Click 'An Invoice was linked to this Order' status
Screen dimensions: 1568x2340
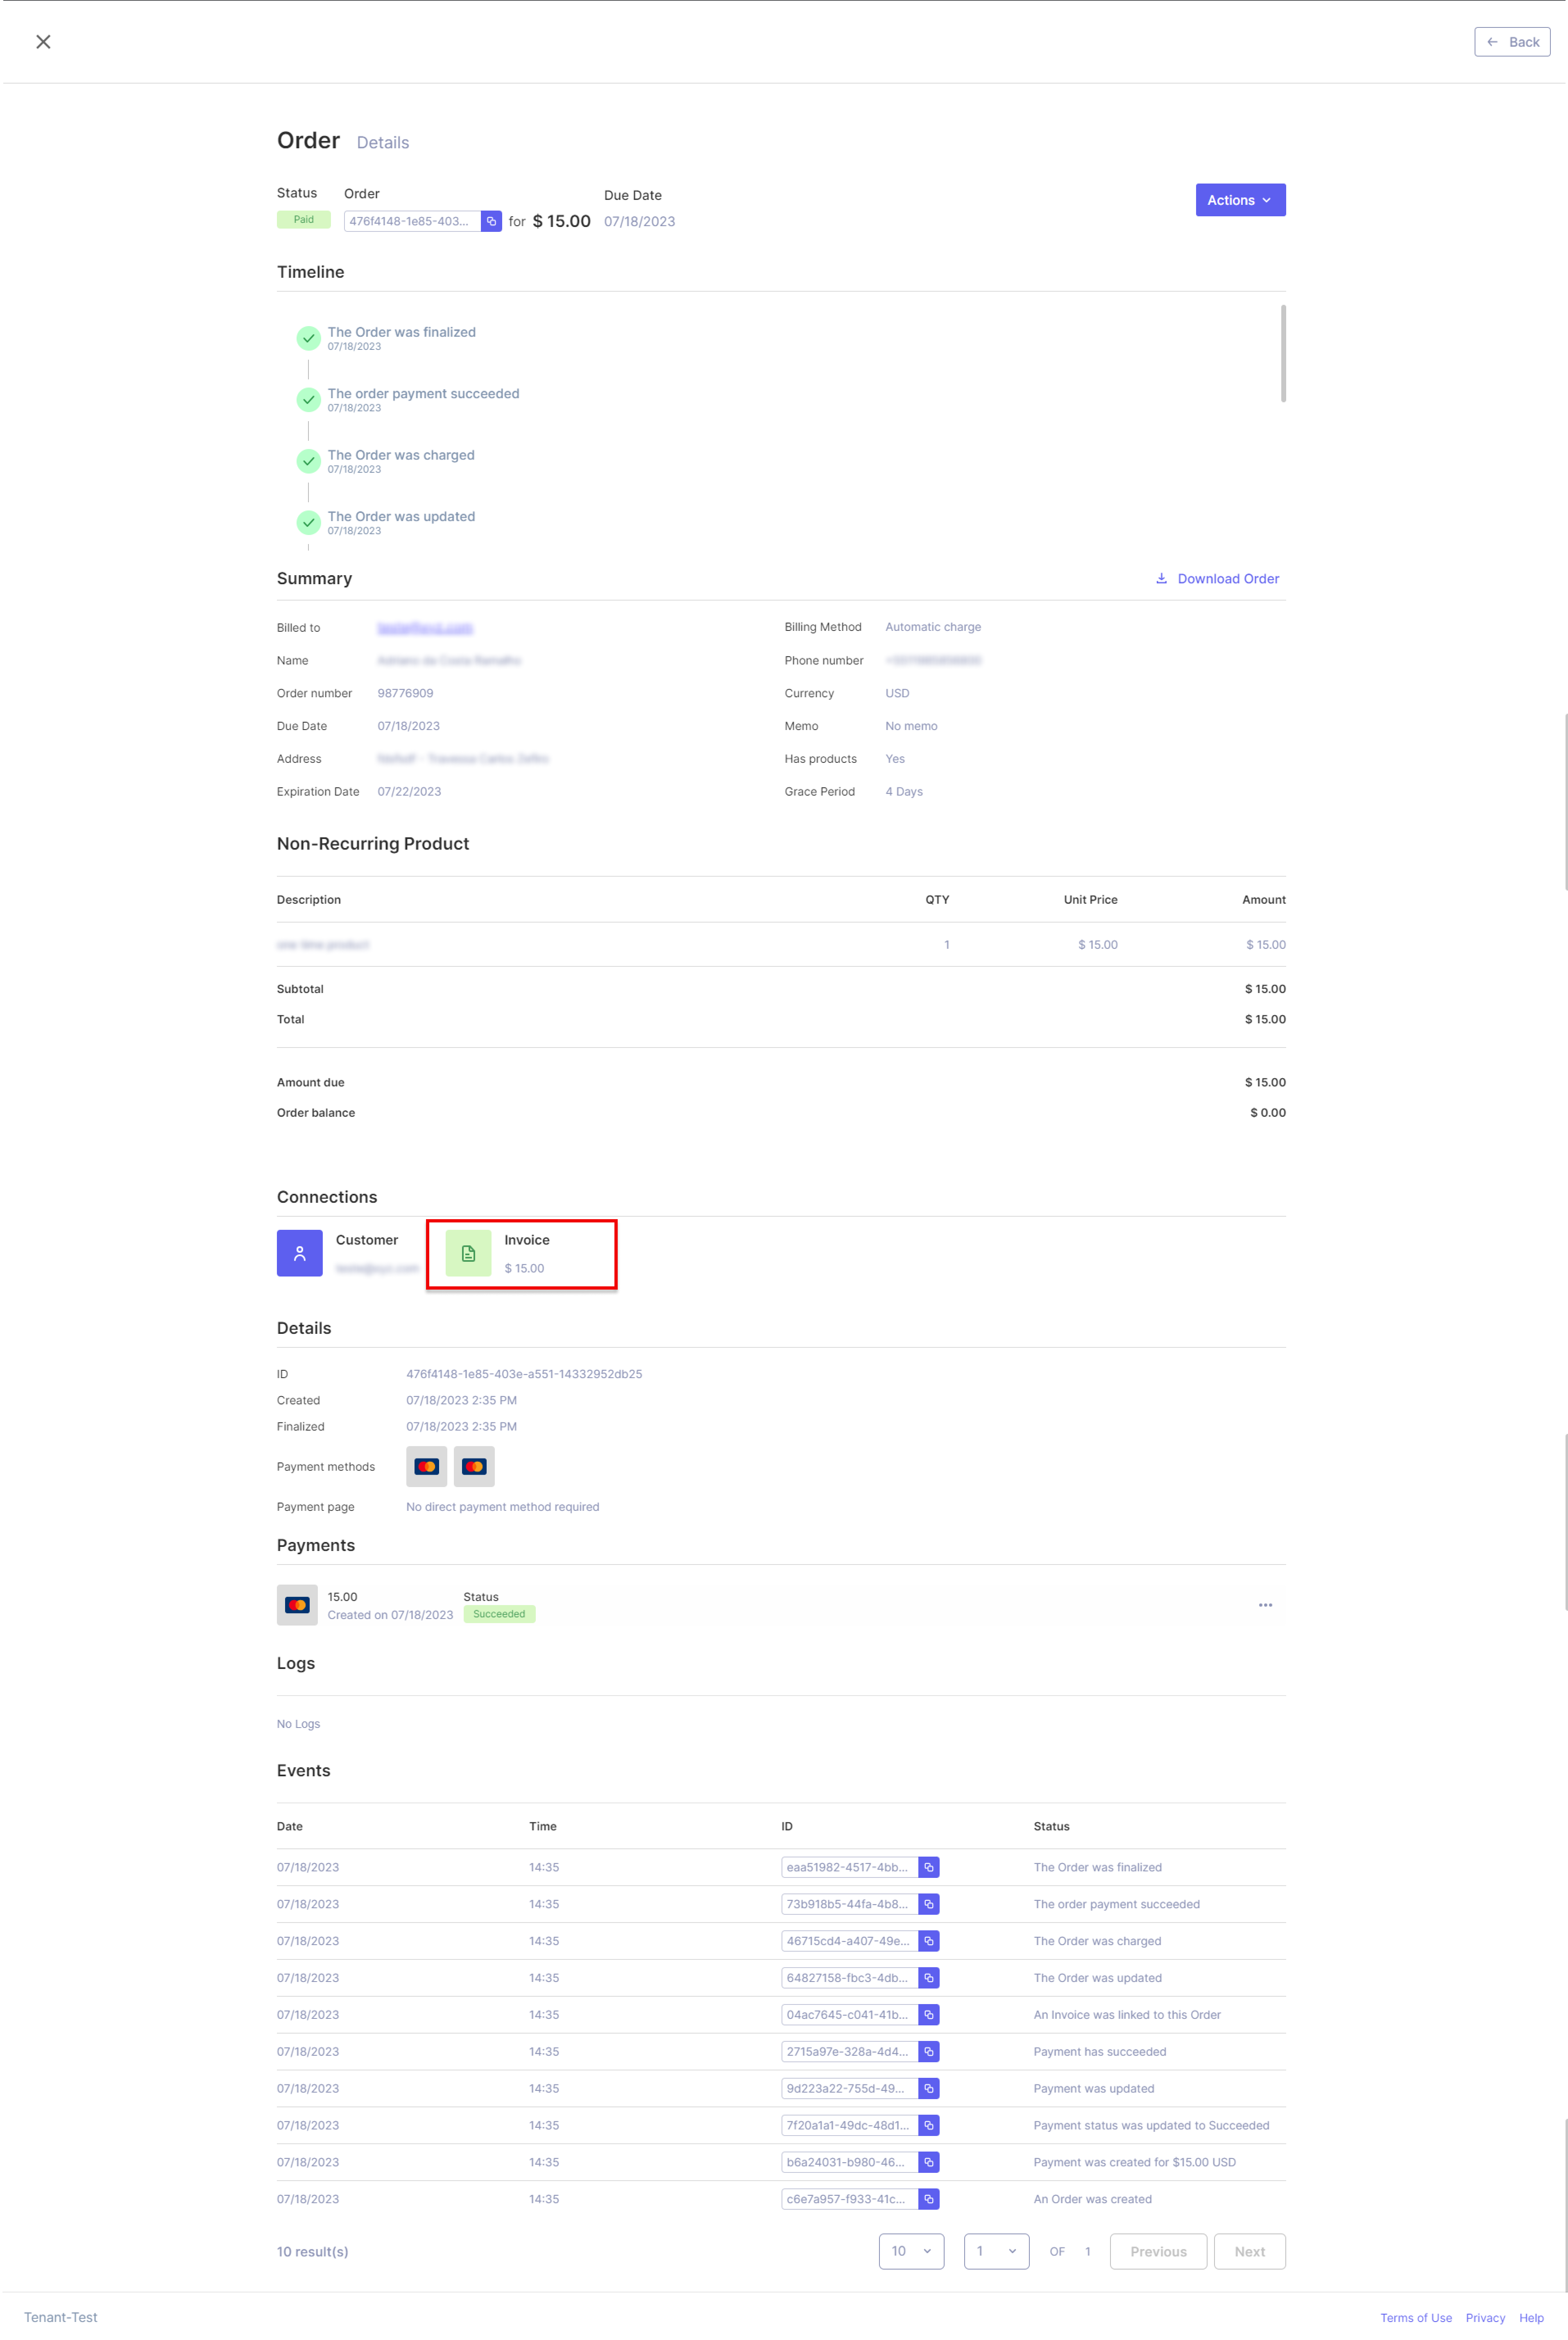click(x=1127, y=2015)
